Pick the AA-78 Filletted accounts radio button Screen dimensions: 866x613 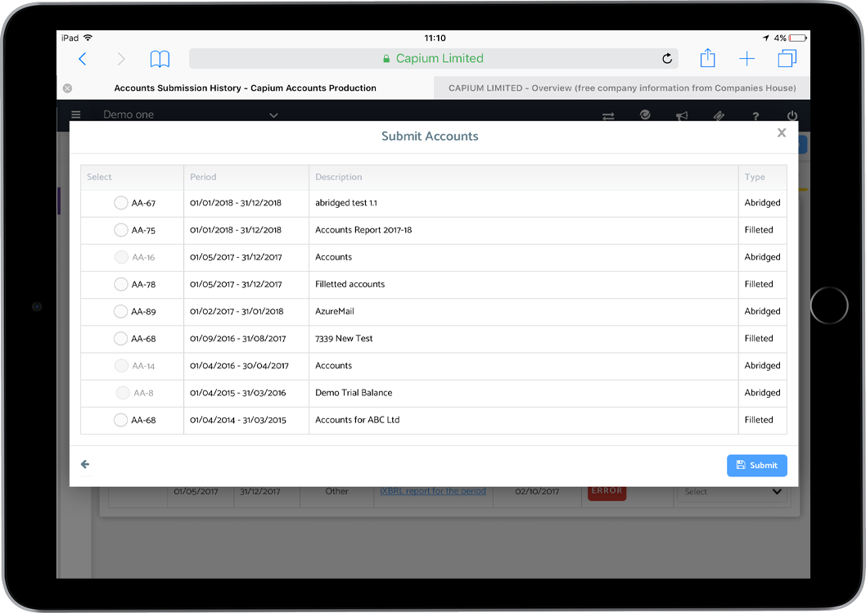[121, 285]
